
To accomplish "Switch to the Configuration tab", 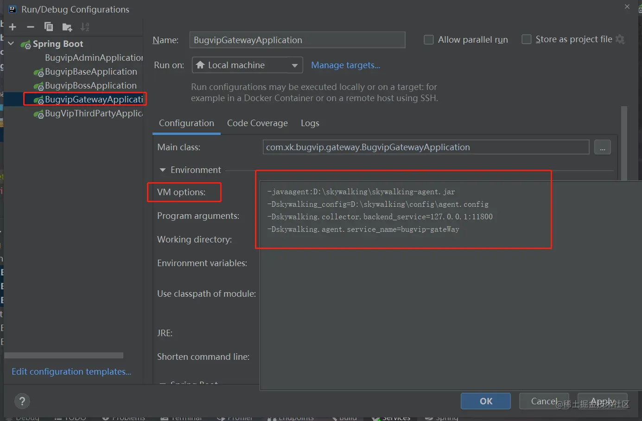I will click(186, 123).
